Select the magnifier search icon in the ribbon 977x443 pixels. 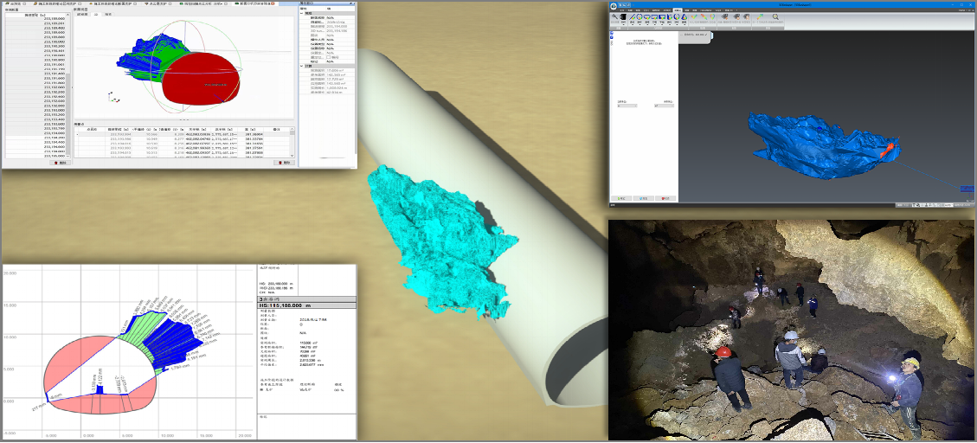click(775, 16)
